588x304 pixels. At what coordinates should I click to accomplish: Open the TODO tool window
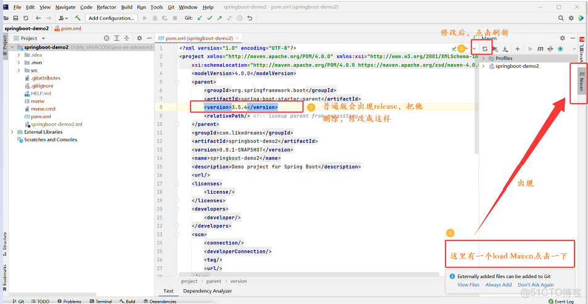point(39,302)
